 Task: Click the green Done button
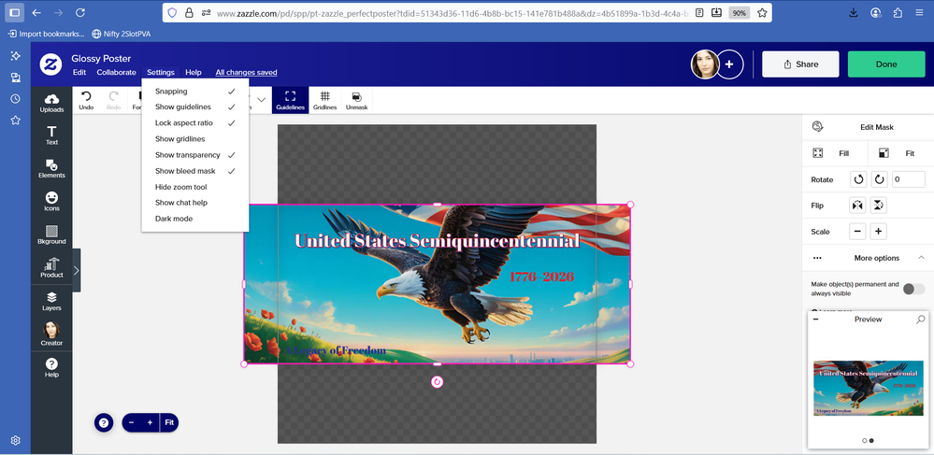point(885,64)
